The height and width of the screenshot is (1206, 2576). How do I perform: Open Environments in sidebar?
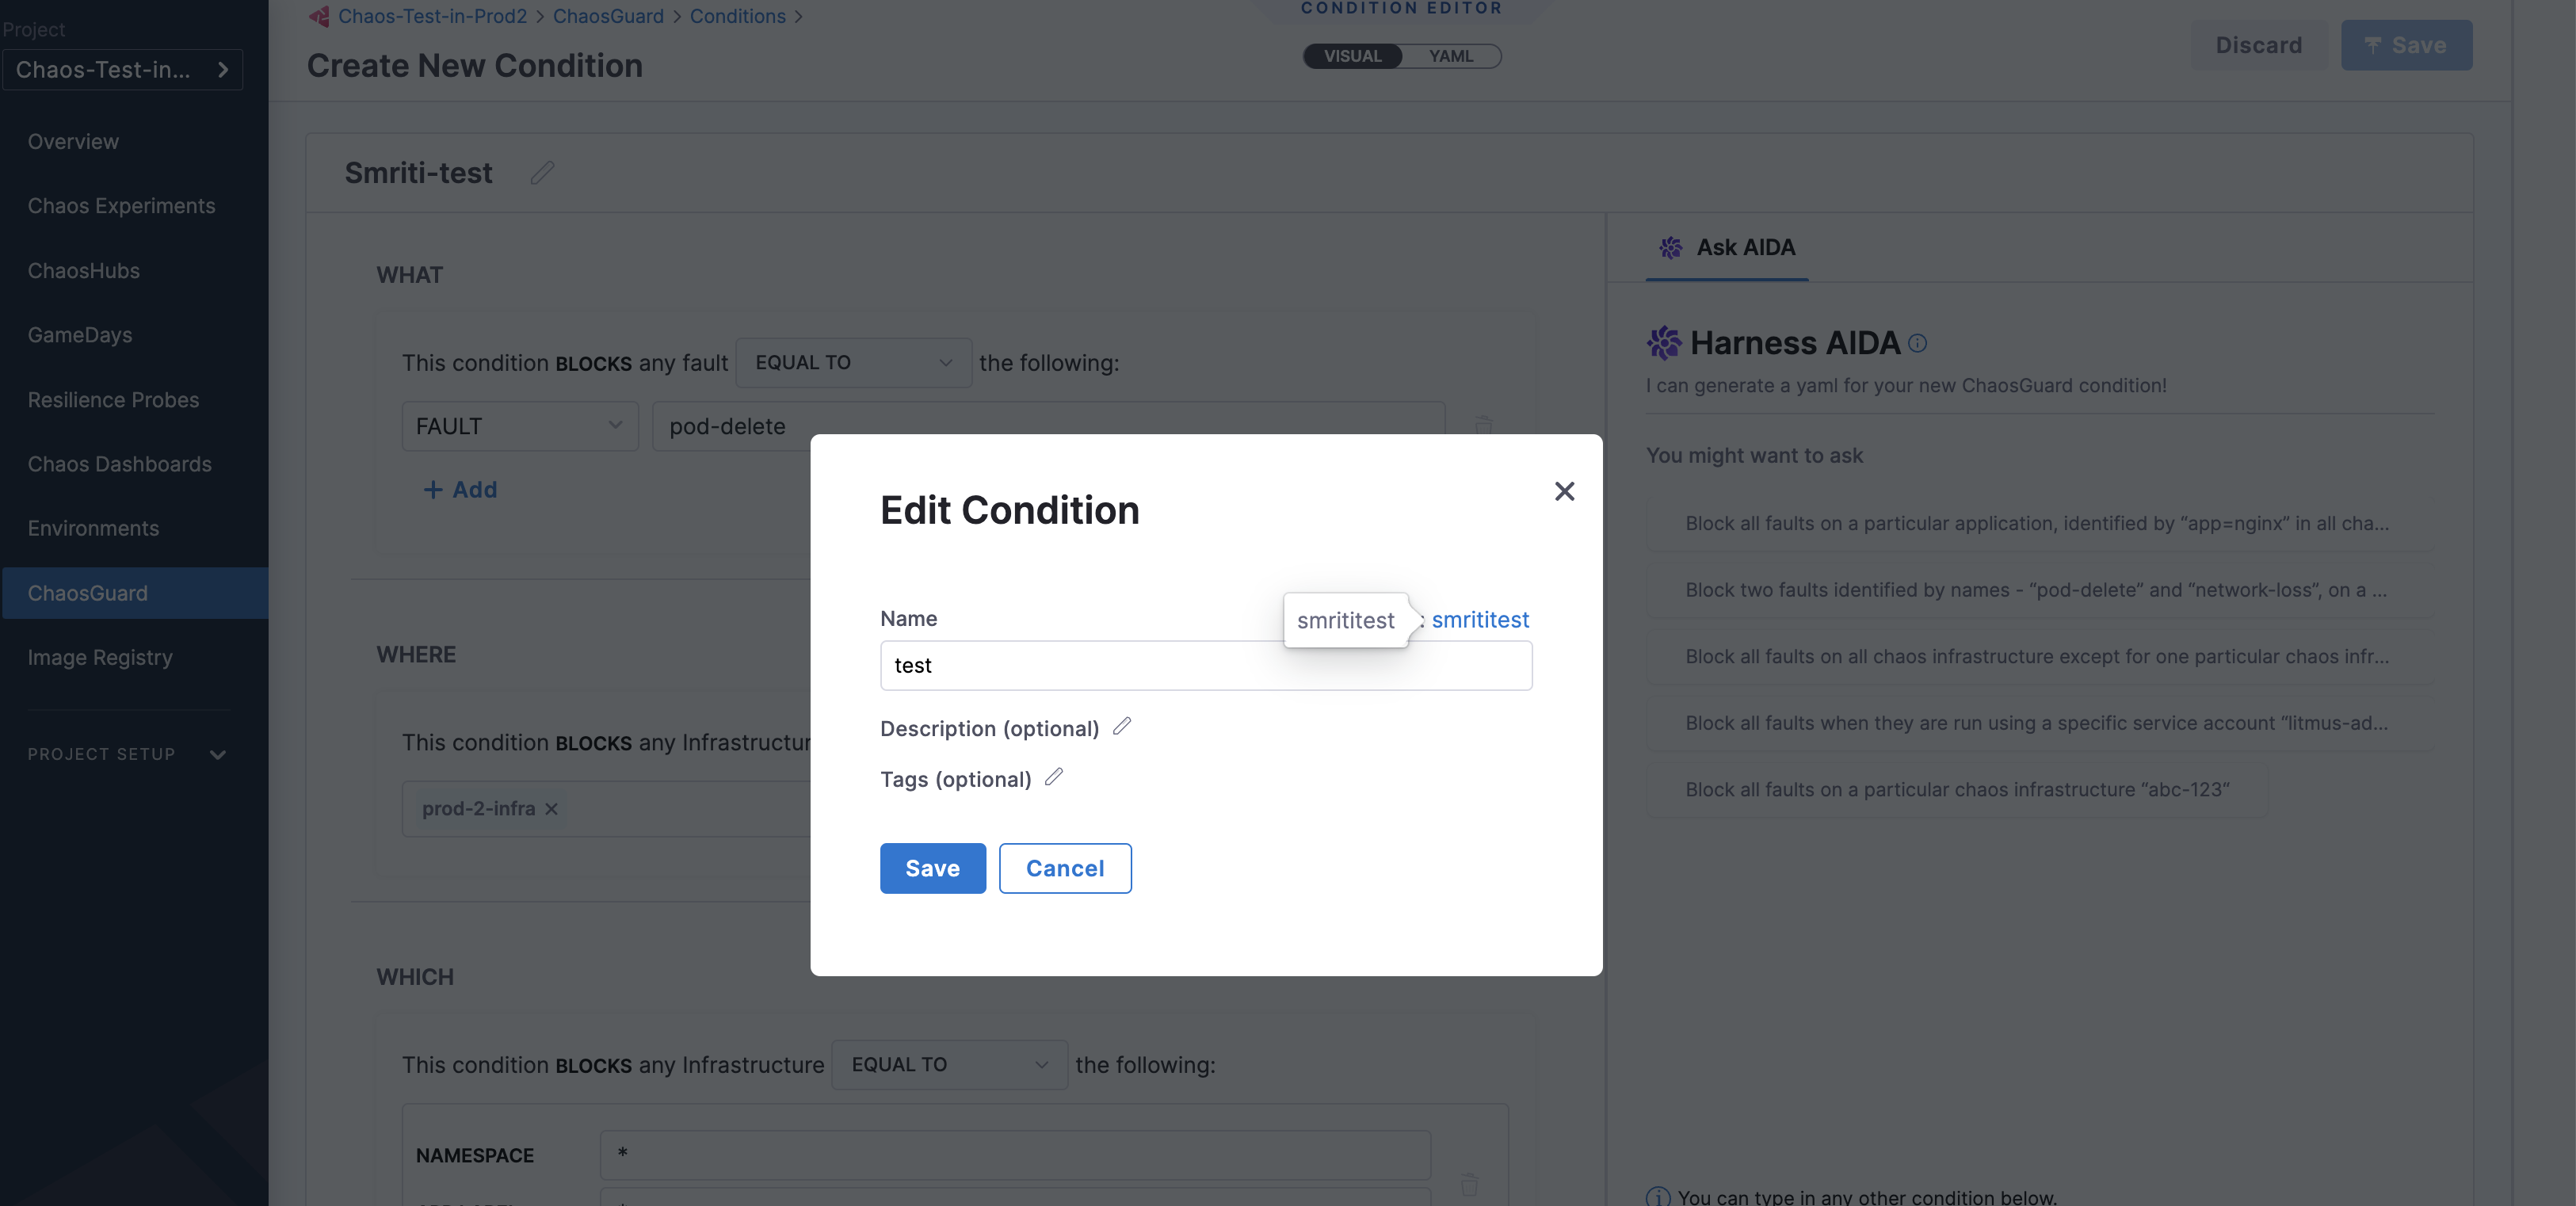[x=93, y=527]
